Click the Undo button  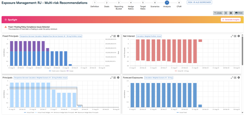pyautogui.click(x=218, y=13)
